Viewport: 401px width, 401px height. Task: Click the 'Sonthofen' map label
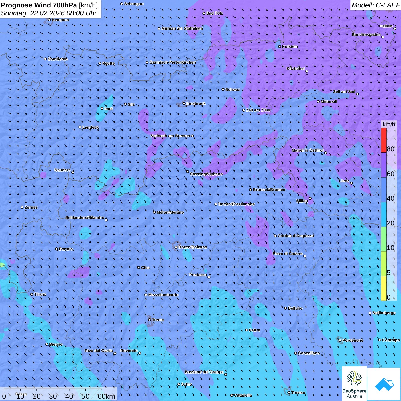(x=58, y=59)
